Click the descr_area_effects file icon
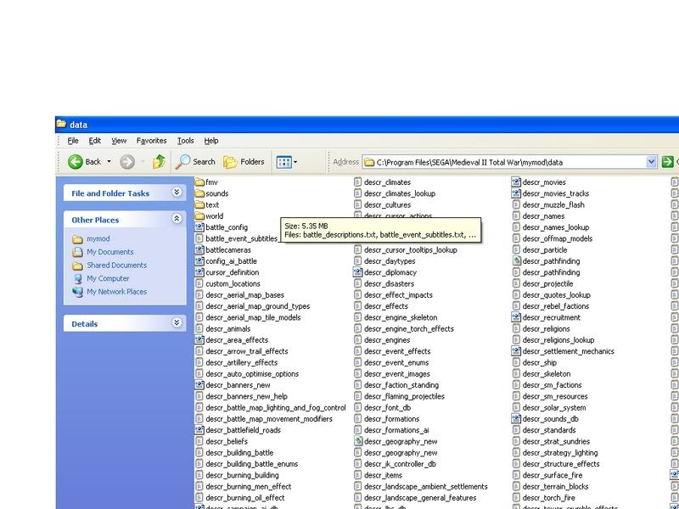The image size is (679, 509). pyautogui.click(x=199, y=340)
